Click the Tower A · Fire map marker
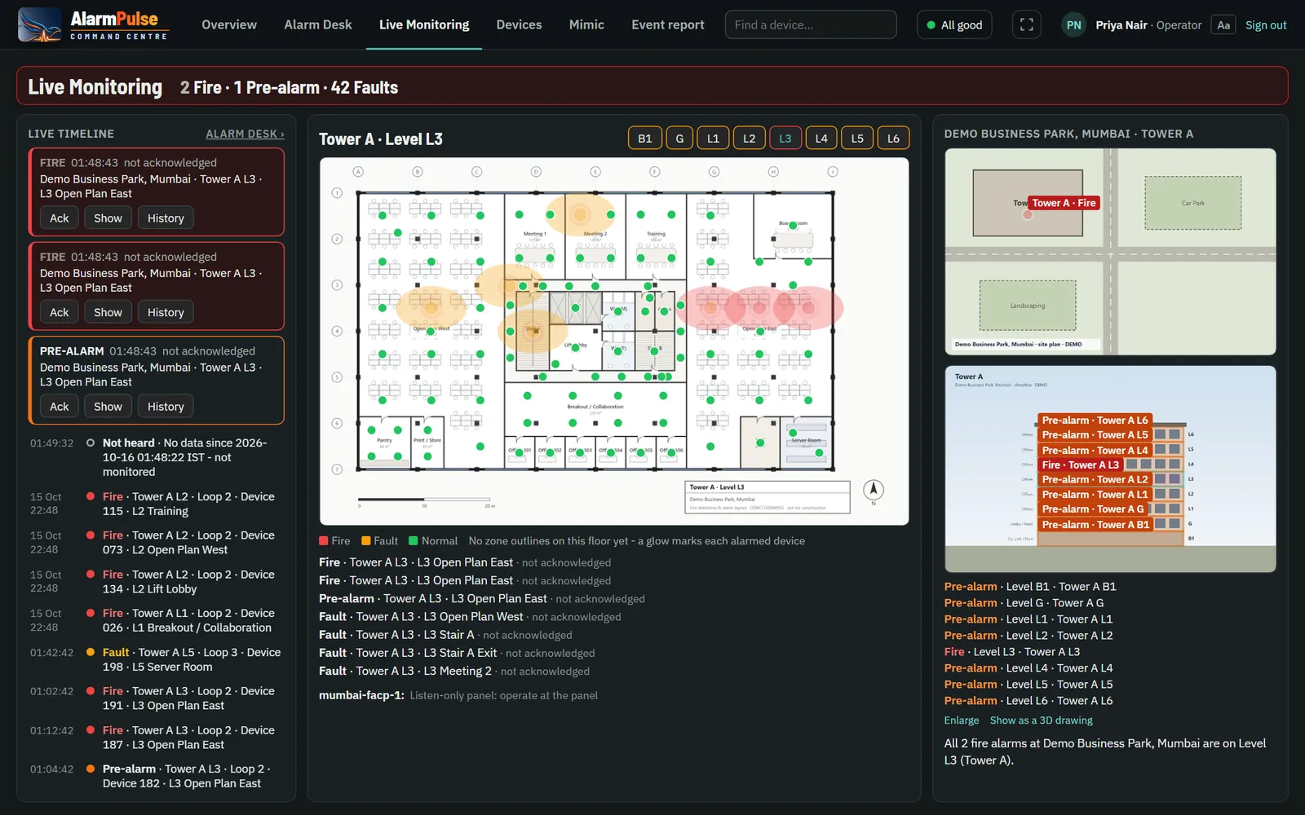The width and height of the screenshot is (1305, 815). [x=1064, y=203]
